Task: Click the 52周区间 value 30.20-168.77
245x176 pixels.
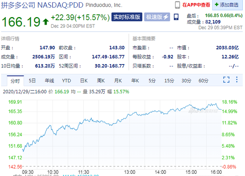Action: [110, 66]
